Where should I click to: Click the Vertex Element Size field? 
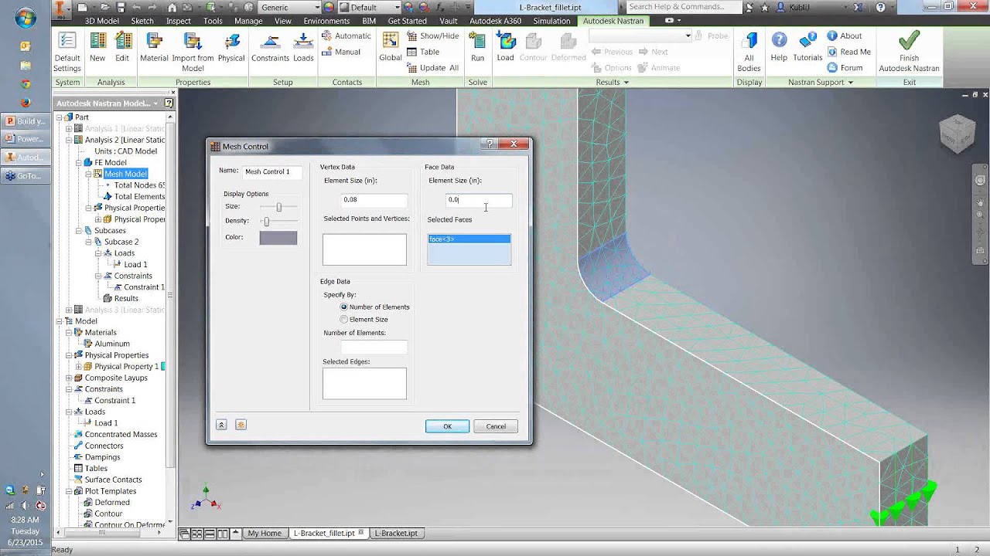pyautogui.click(x=374, y=200)
